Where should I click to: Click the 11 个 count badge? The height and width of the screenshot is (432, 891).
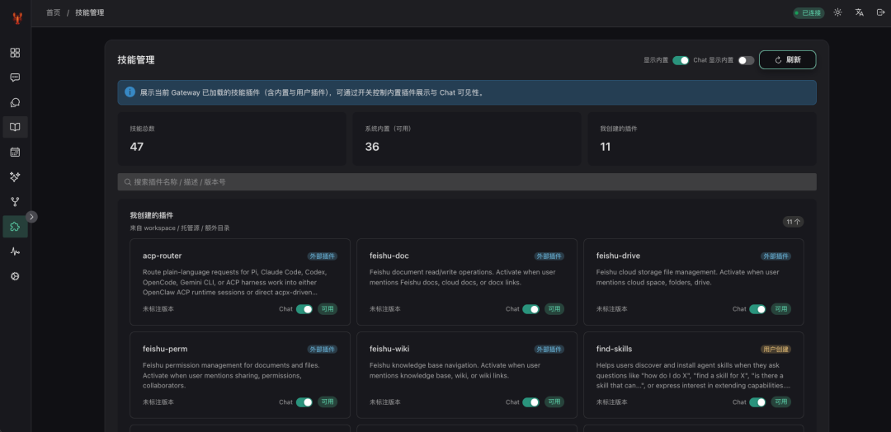[794, 222]
